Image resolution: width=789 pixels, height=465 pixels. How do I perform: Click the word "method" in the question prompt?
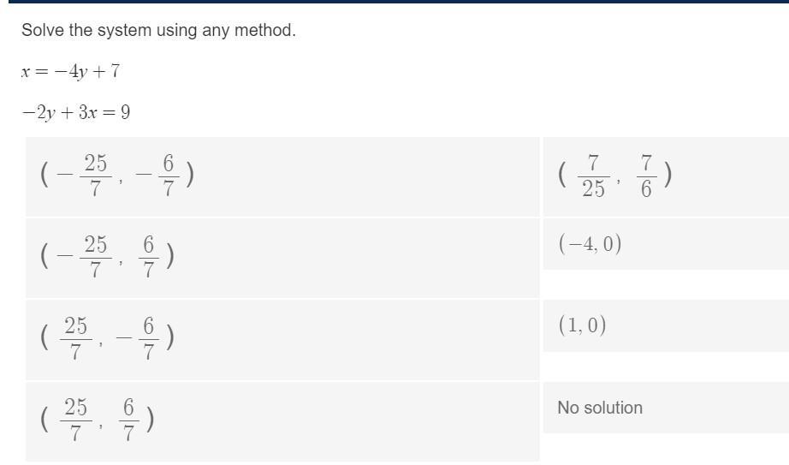(x=268, y=30)
